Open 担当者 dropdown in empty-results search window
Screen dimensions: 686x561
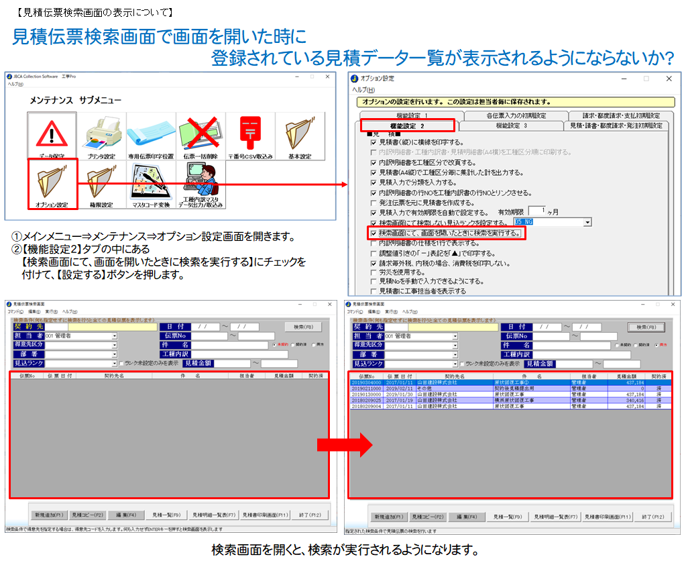(x=115, y=336)
